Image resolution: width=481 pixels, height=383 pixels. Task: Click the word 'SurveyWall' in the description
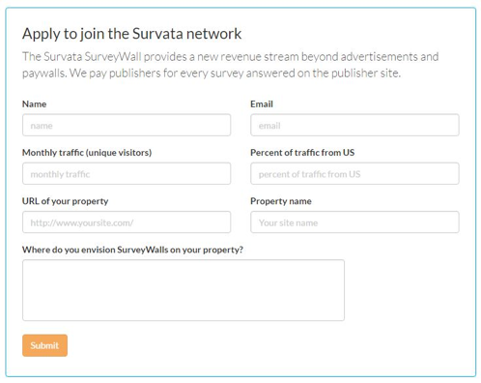pyautogui.click(x=113, y=57)
